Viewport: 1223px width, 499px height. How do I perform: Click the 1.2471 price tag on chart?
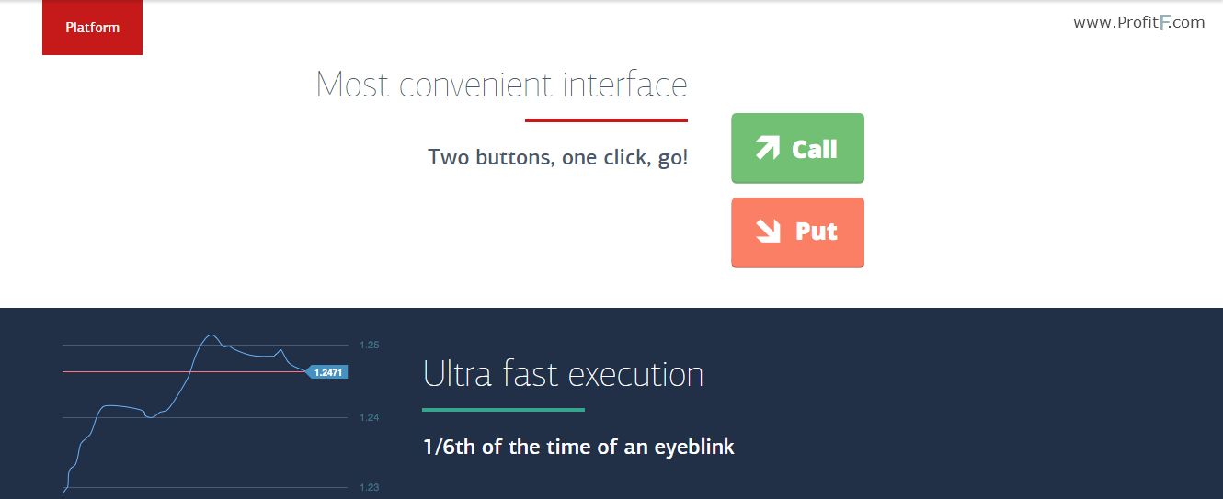click(x=326, y=372)
